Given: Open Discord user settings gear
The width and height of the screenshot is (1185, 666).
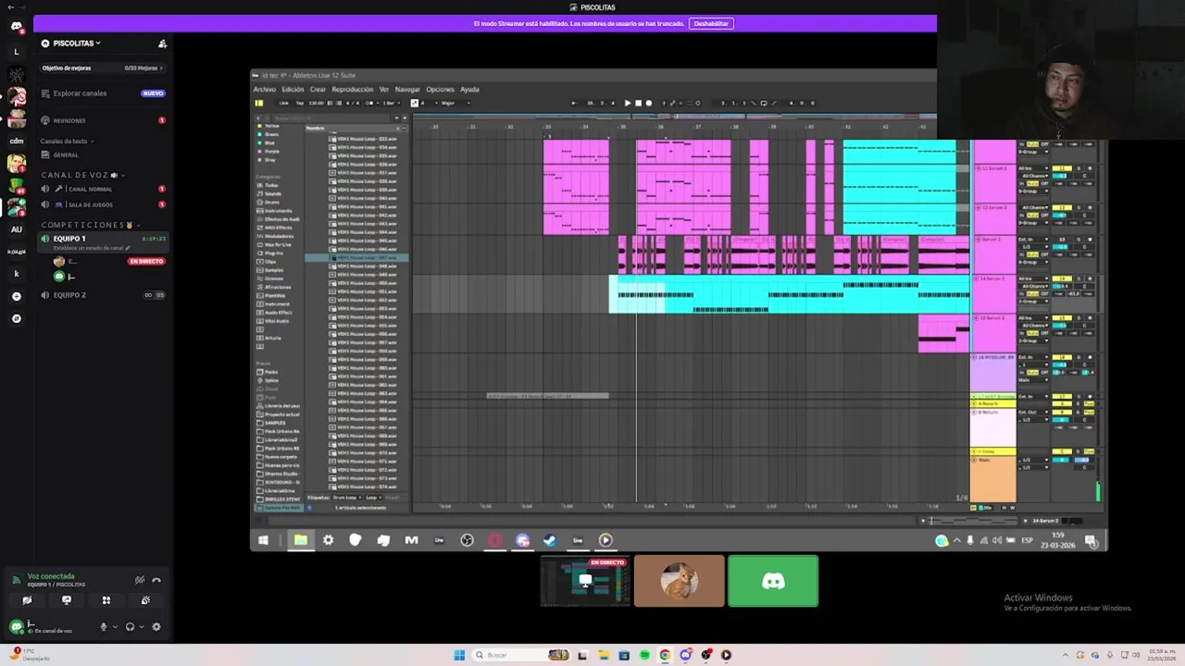Looking at the screenshot, I should pyautogui.click(x=156, y=626).
